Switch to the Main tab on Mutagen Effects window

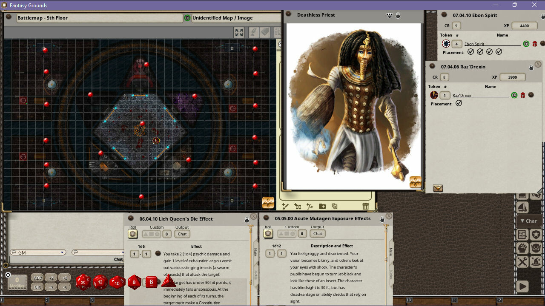point(390,250)
